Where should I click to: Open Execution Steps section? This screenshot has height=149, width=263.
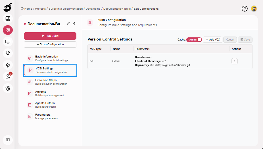point(50,82)
